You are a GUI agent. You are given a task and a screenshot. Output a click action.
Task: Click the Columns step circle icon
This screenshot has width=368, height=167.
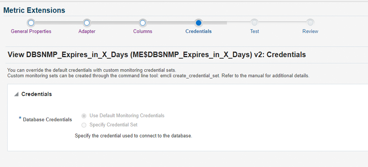143,23
